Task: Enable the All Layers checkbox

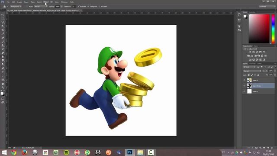Action: [99, 6]
